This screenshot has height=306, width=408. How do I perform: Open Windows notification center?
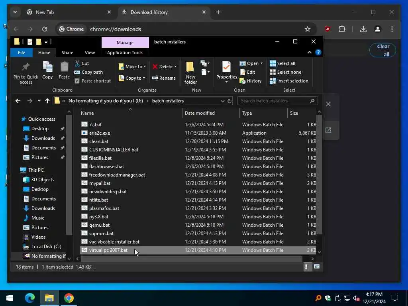click(395, 298)
